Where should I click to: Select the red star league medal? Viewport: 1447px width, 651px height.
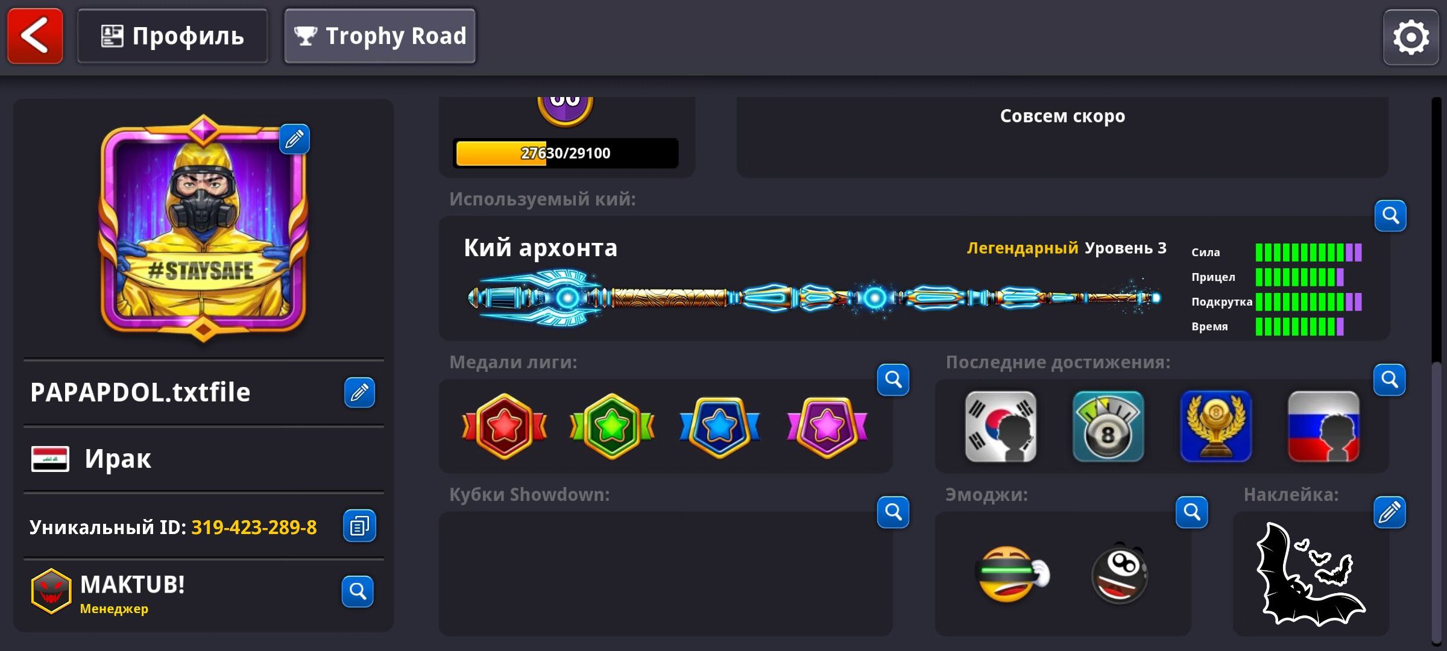pos(505,427)
